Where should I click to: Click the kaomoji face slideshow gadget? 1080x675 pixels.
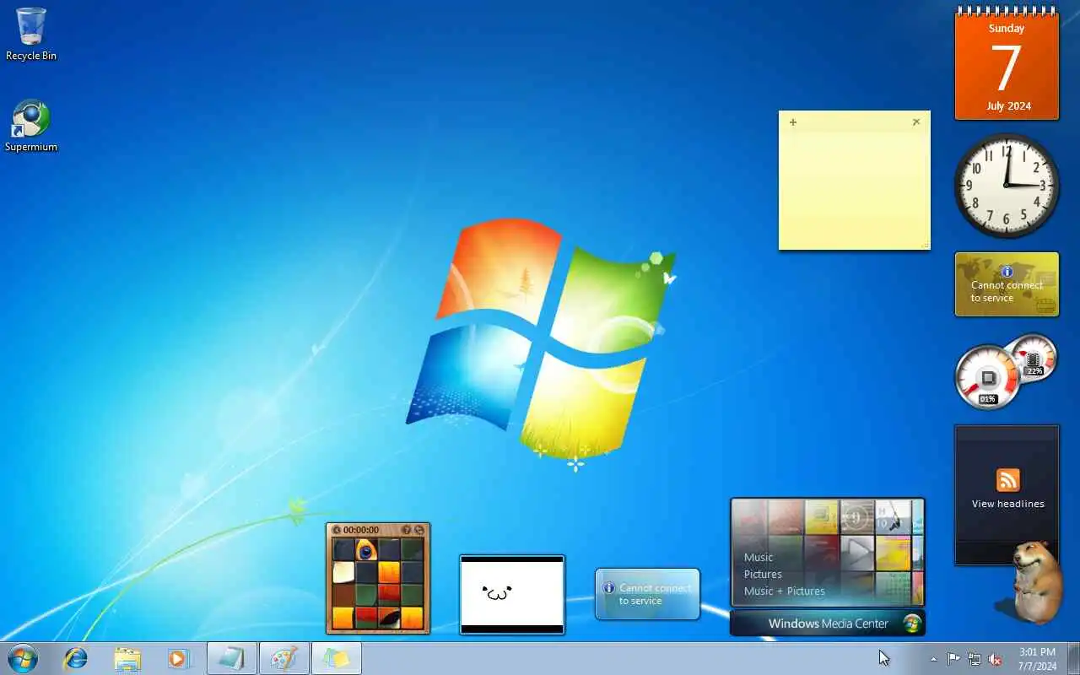pyautogui.click(x=512, y=594)
